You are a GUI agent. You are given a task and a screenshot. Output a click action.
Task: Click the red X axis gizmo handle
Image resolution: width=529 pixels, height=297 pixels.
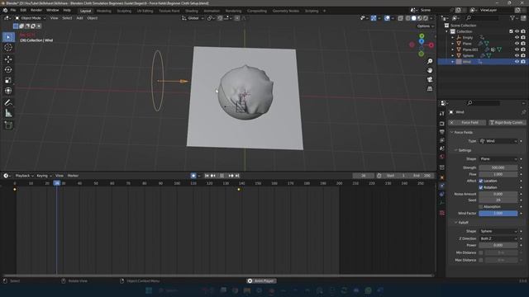431,45
